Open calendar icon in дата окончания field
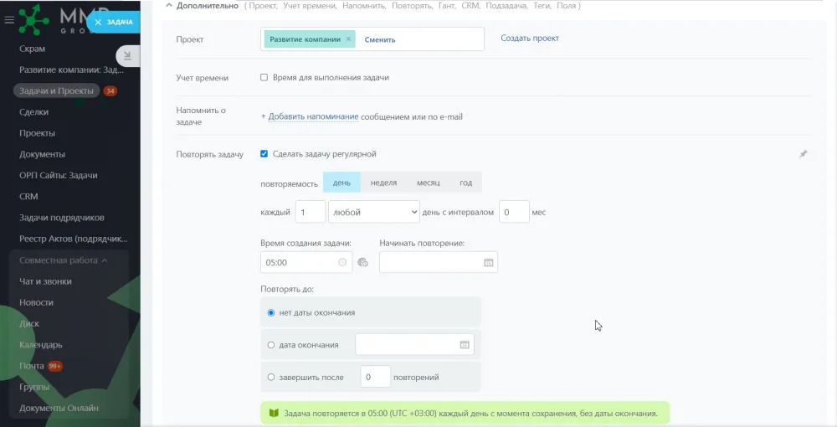 coord(465,345)
